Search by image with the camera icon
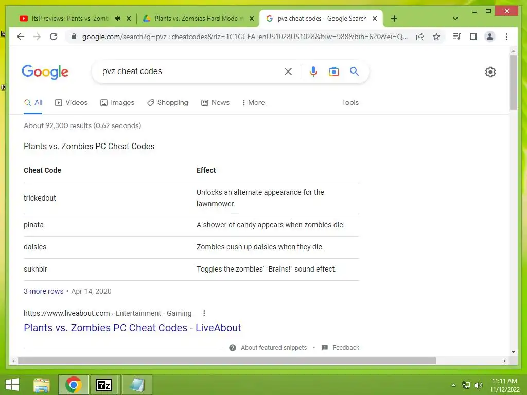Screen dimensions: 527x395 (x=333, y=71)
